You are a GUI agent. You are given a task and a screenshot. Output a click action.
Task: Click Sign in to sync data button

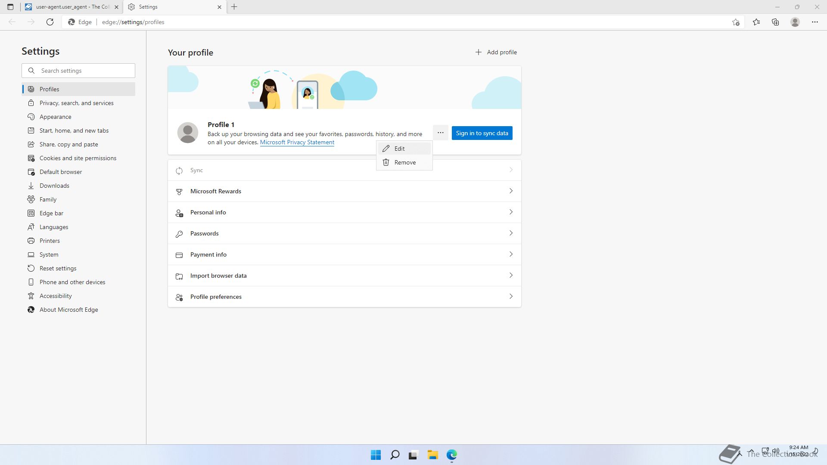coord(482,133)
